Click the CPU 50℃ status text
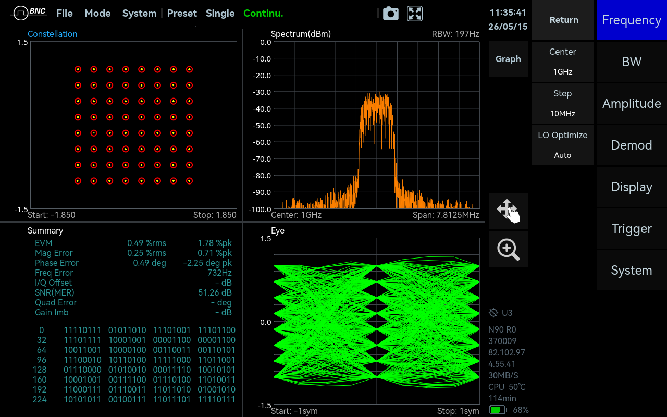 507,387
